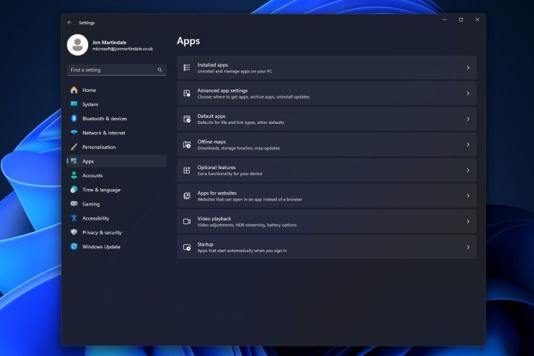Click the Advanced app settings icon
This screenshot has width=534, height=356.
(187, 93)
